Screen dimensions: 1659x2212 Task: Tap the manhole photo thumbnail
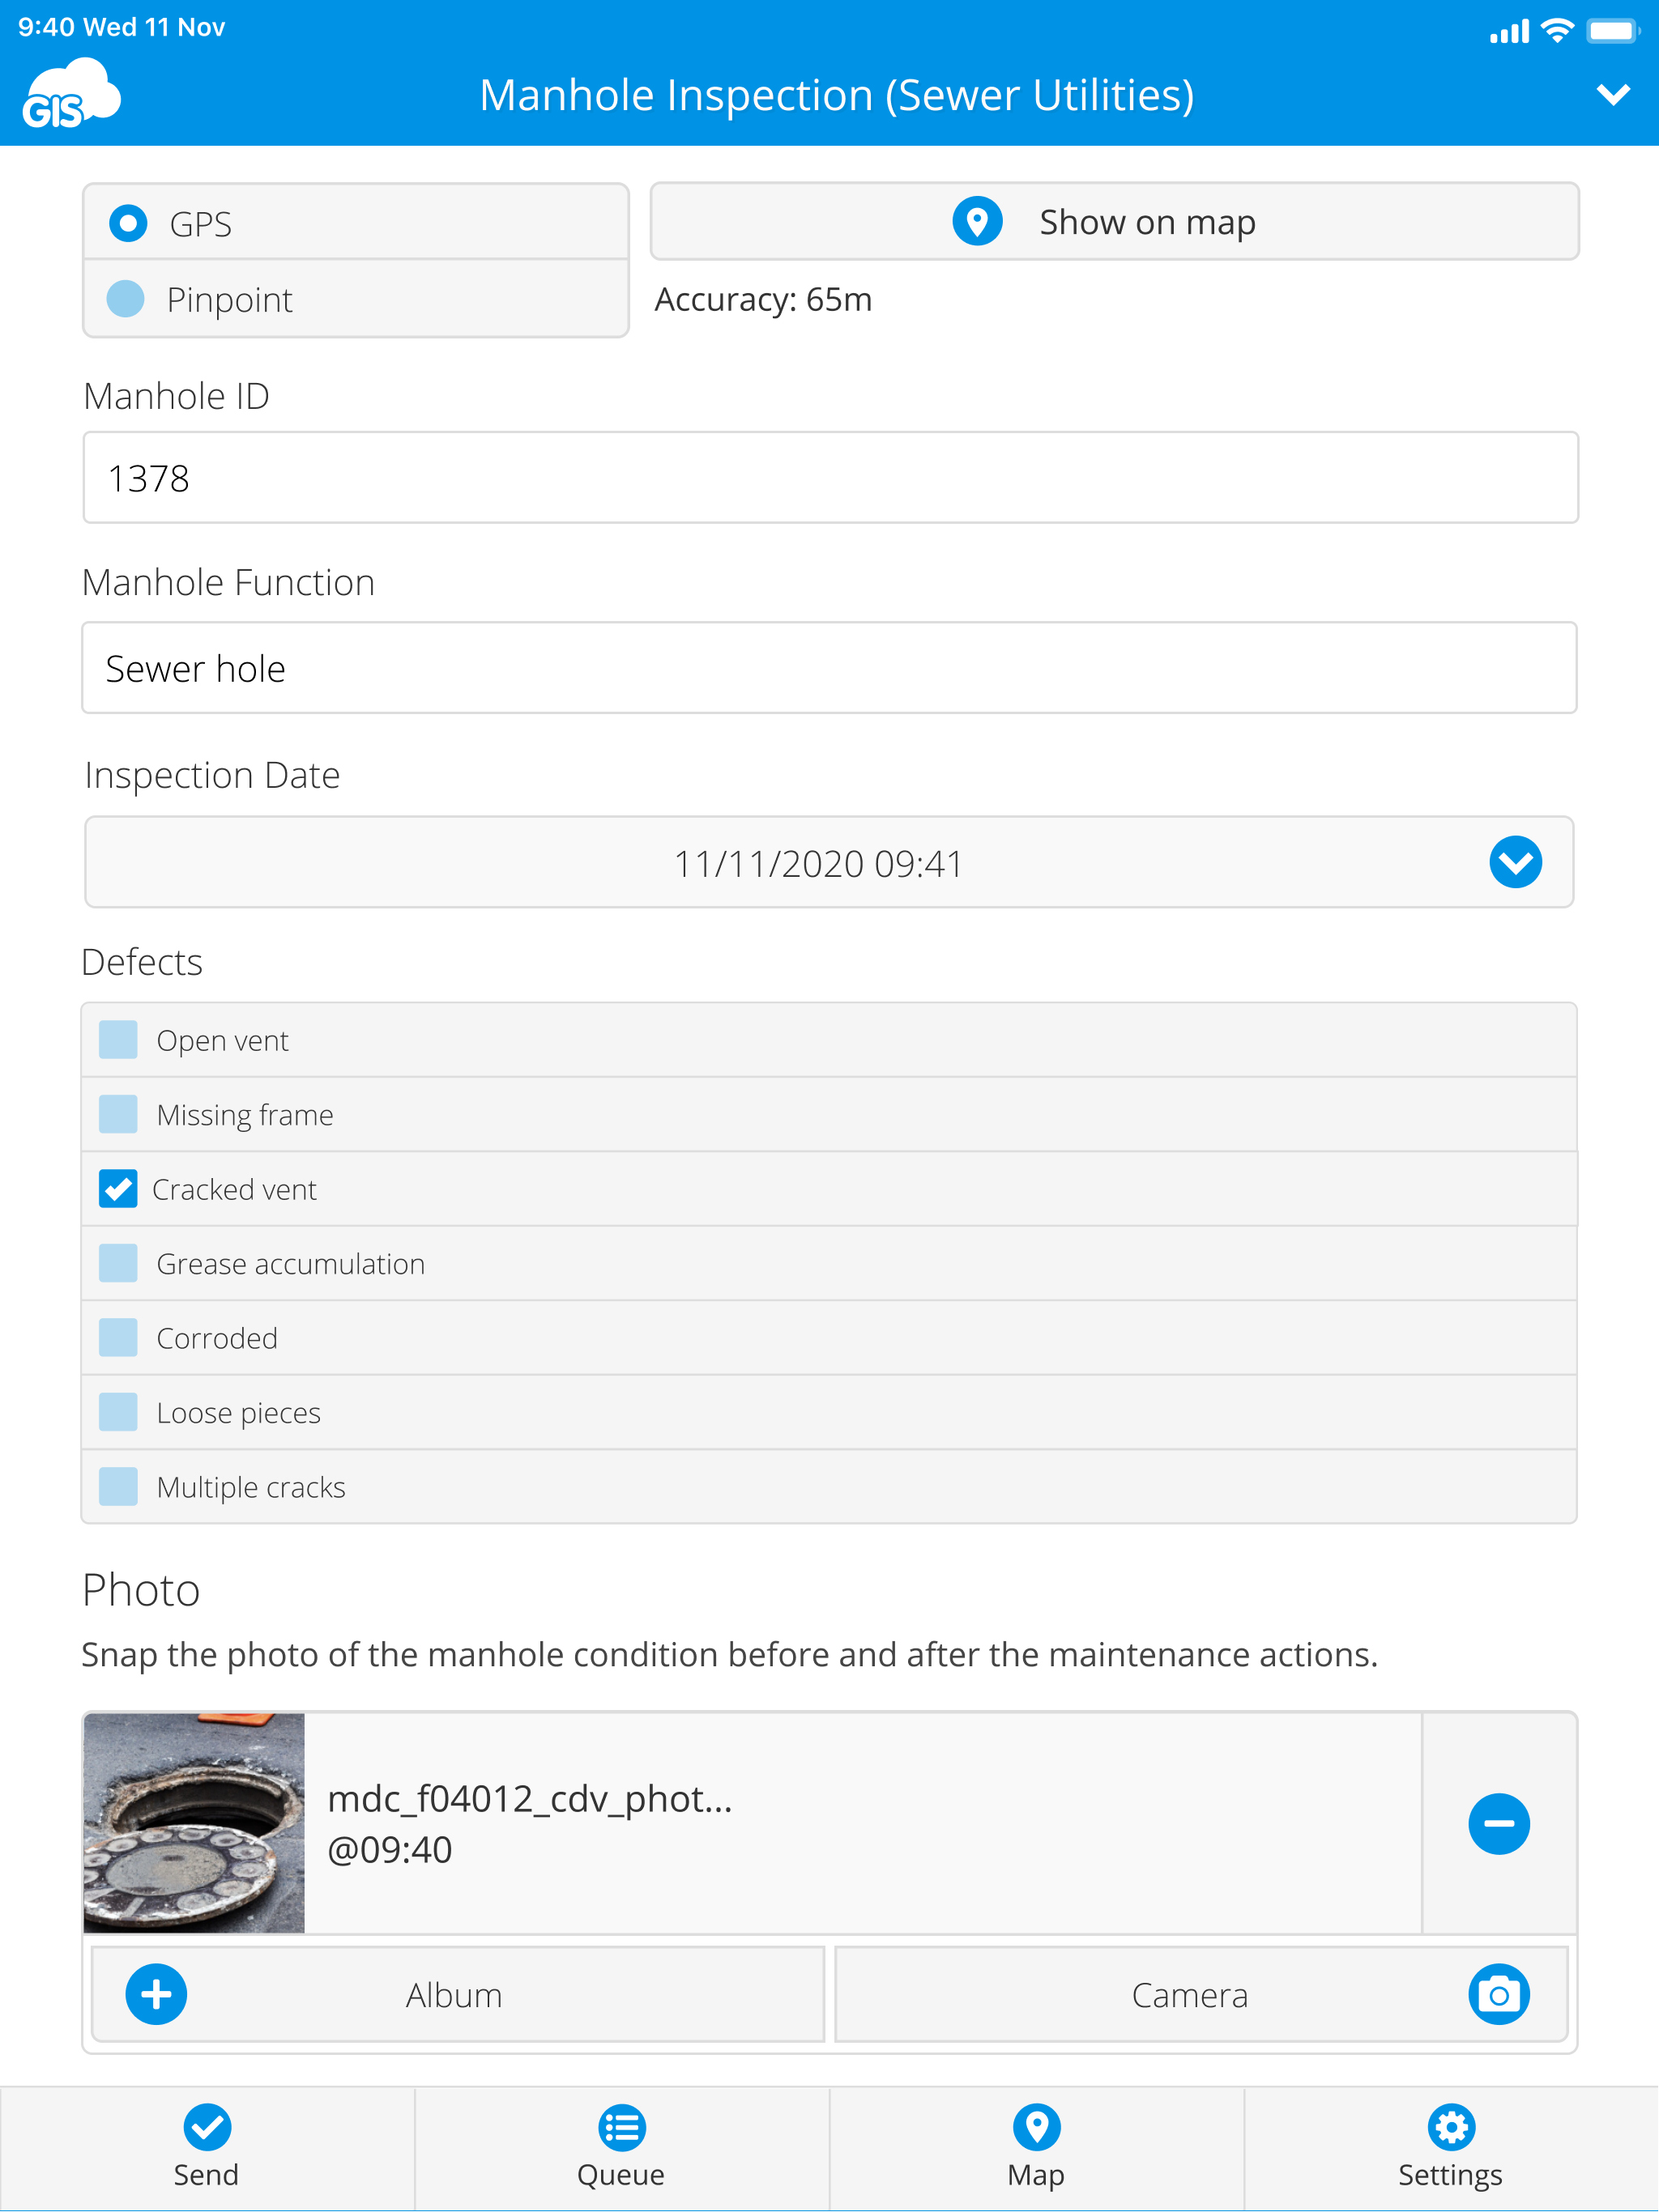(194, 1823)
